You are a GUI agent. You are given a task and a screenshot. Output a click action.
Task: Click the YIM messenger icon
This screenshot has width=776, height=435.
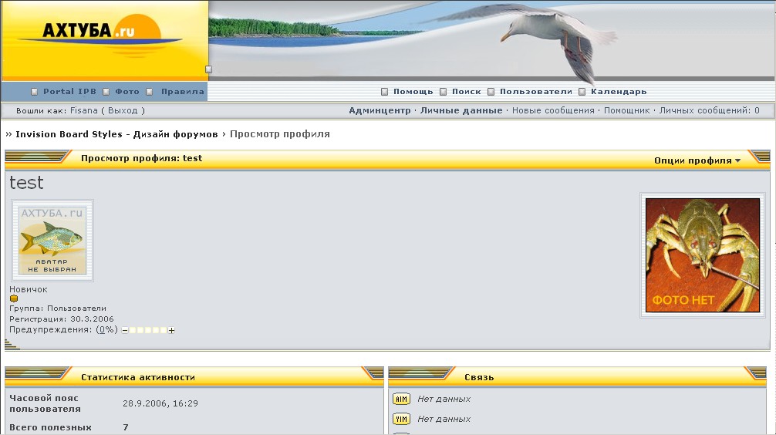click(401, 419)
